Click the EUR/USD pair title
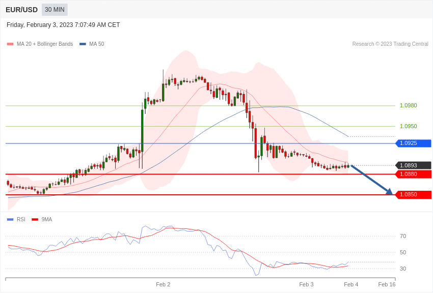 click(21, 10)
